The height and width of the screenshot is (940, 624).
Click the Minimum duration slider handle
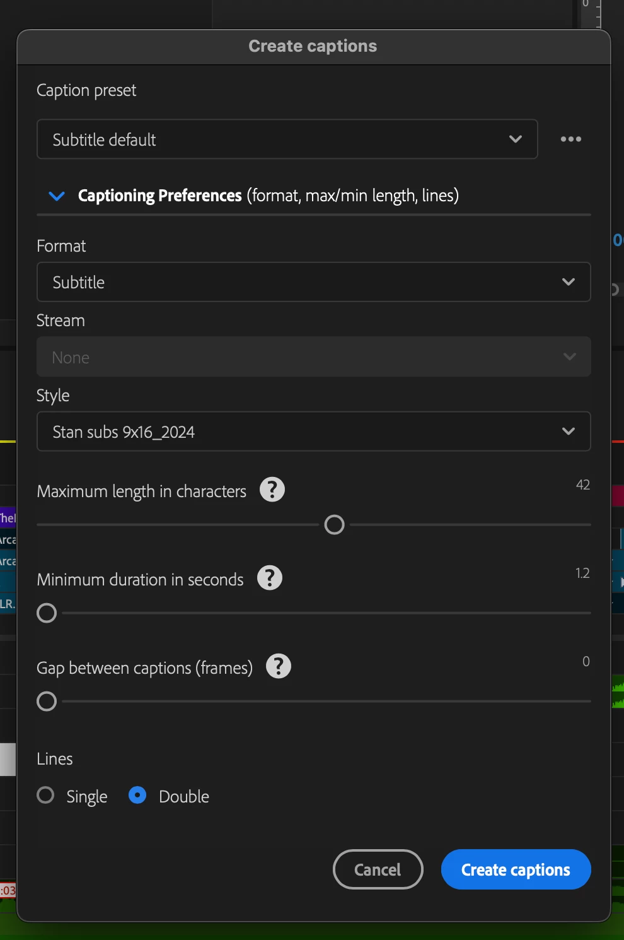pos(47,613)
